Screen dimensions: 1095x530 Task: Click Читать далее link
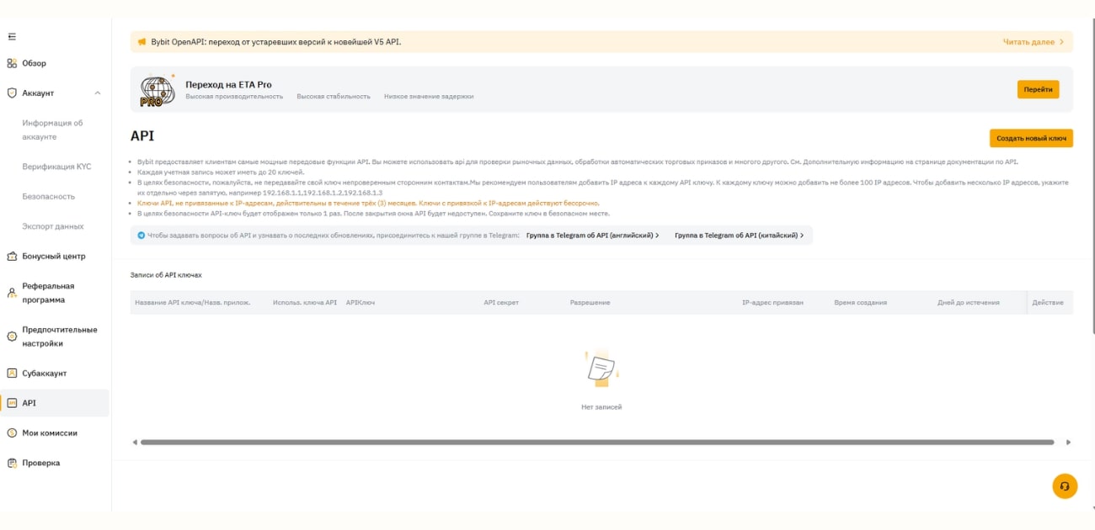(1033, 41)
